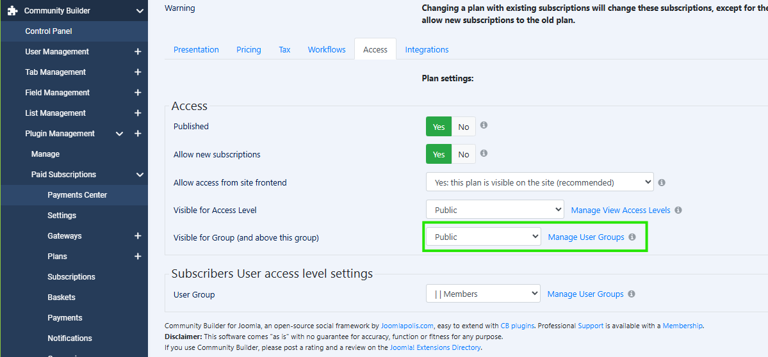Click the plus icon next to User Management

click(138, 52)
